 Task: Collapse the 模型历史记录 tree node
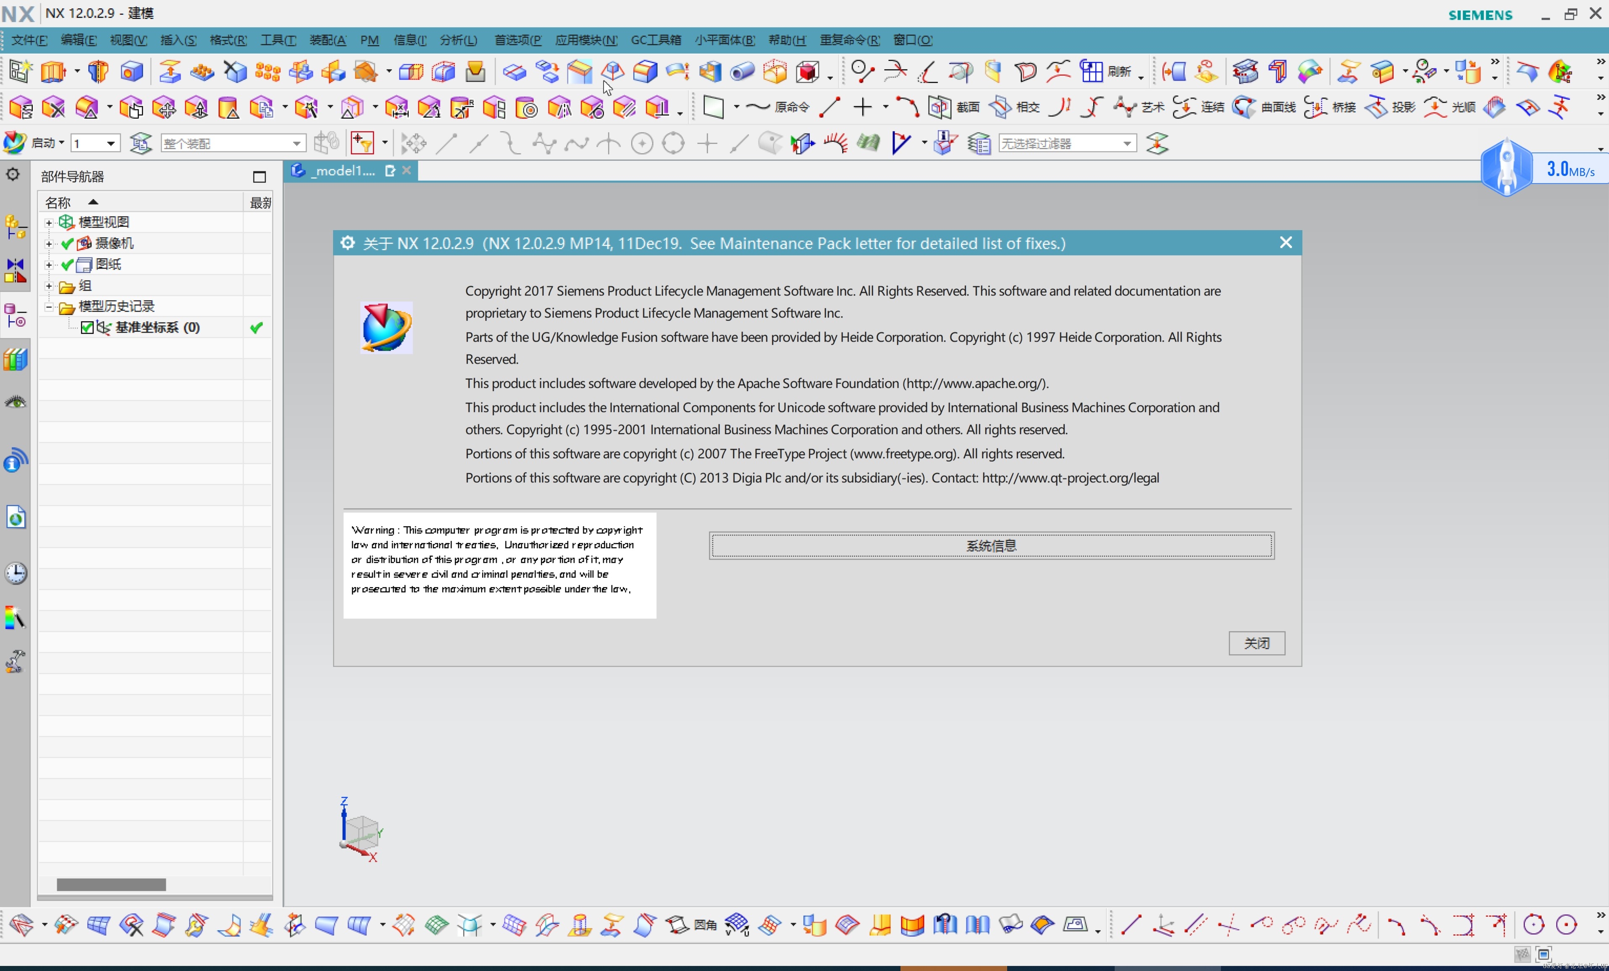(49, 306)
